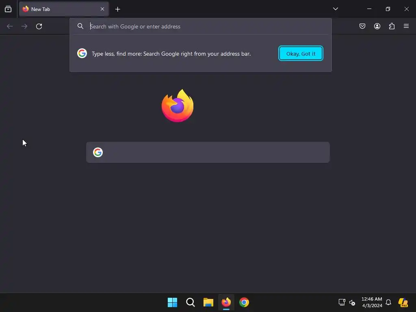Open Windows taskbar Search

191,302
